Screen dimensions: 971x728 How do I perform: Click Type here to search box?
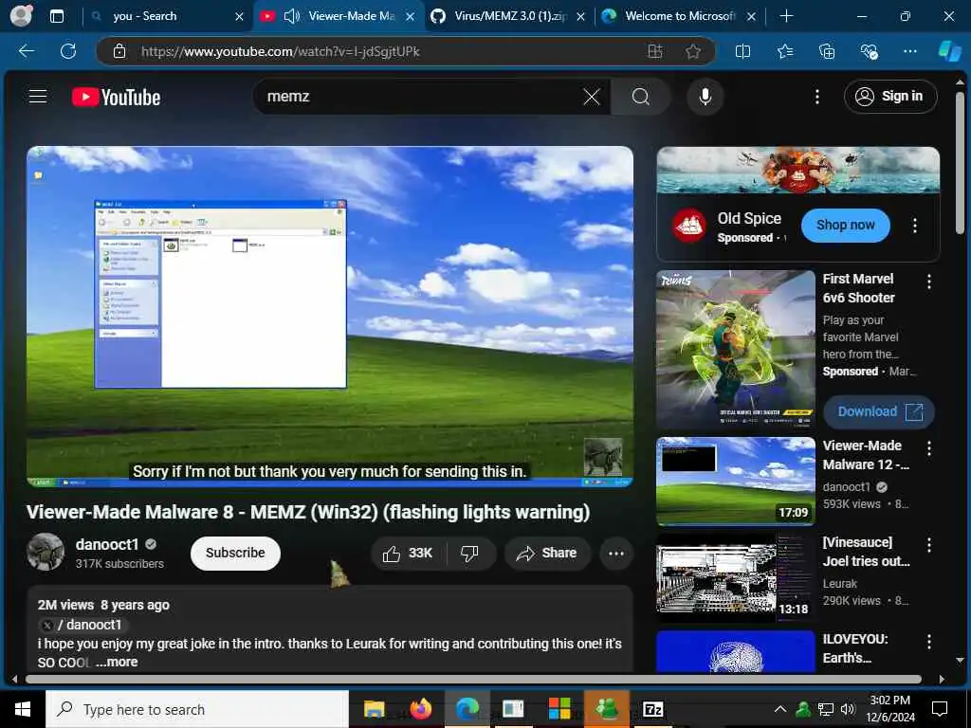click(197, 709)
